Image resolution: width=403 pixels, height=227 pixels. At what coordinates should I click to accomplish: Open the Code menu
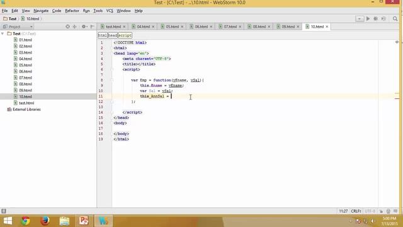pyautogui.click(x=57, y=11)
